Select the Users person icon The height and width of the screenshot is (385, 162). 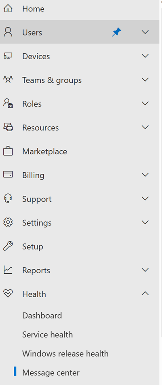pyautogui.click(x=8, y=32)
